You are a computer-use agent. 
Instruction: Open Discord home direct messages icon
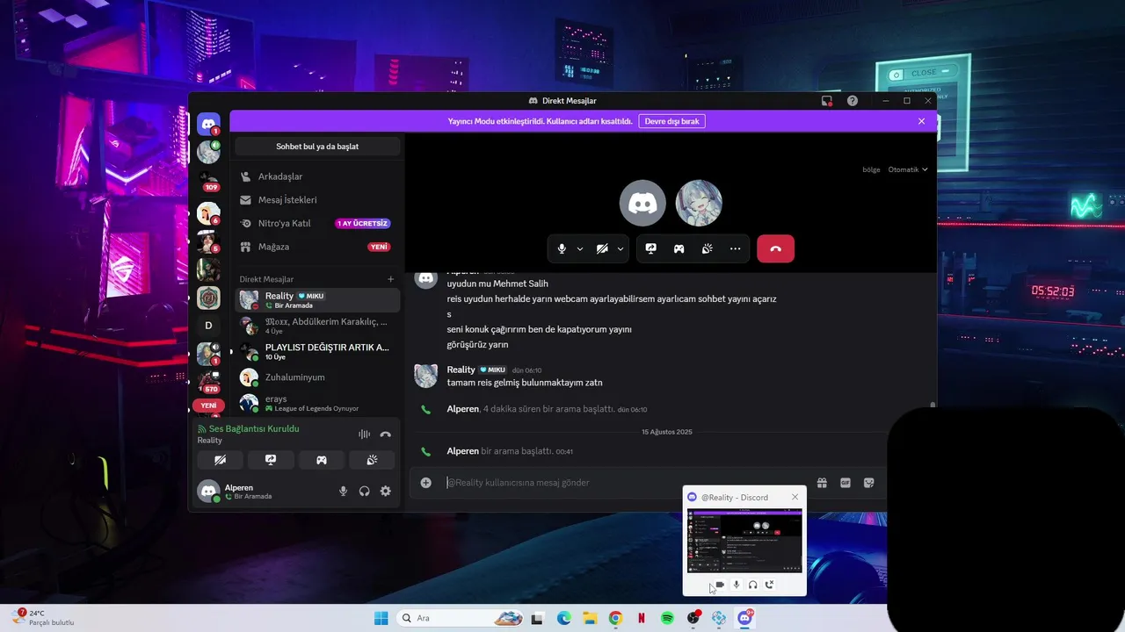pyautogui.click(x=208, y=124)
